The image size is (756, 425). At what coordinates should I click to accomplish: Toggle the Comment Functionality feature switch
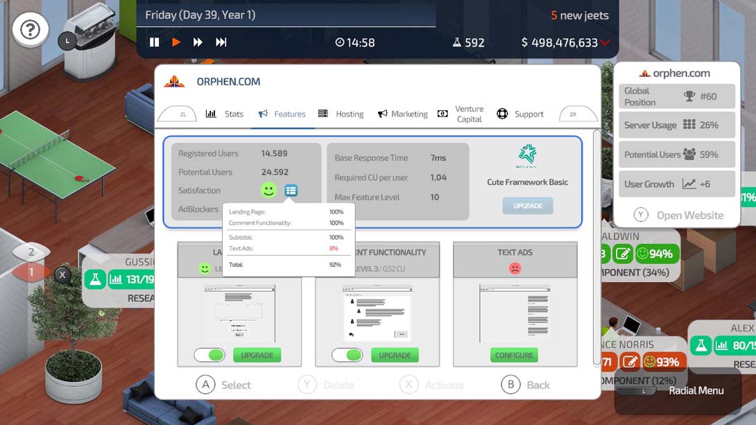(x=347, y=355)
